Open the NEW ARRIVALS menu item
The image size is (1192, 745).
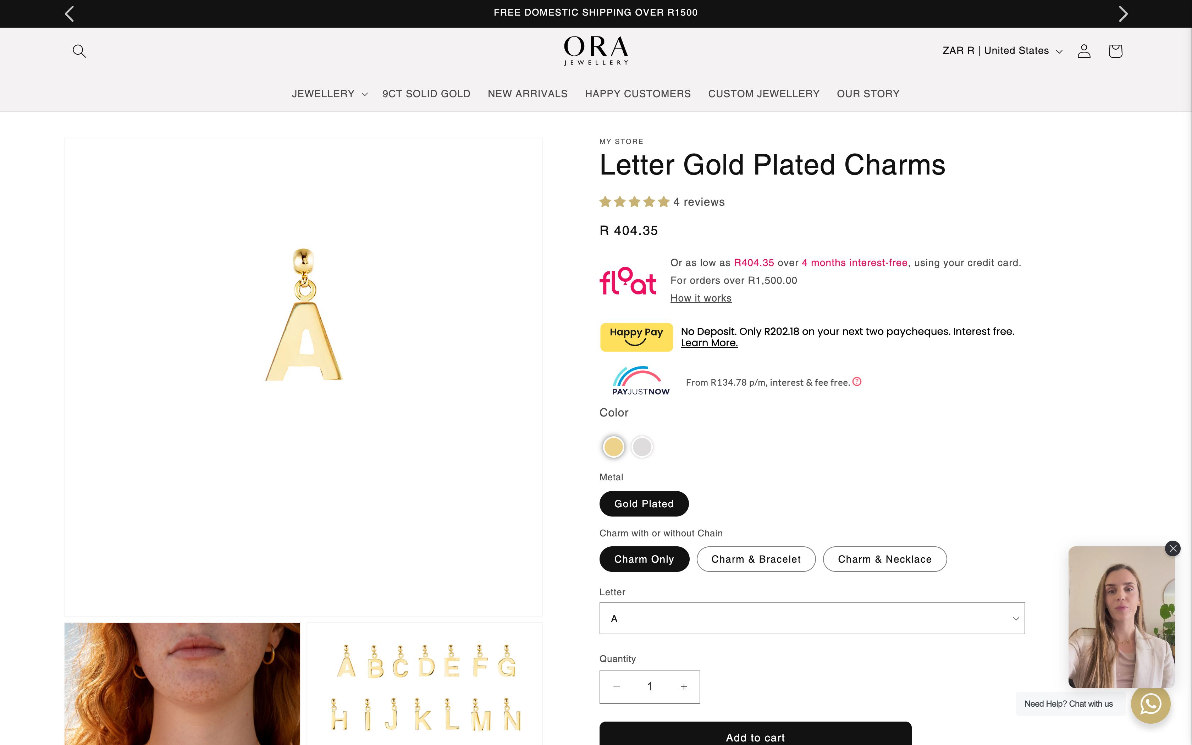point(528,94)
